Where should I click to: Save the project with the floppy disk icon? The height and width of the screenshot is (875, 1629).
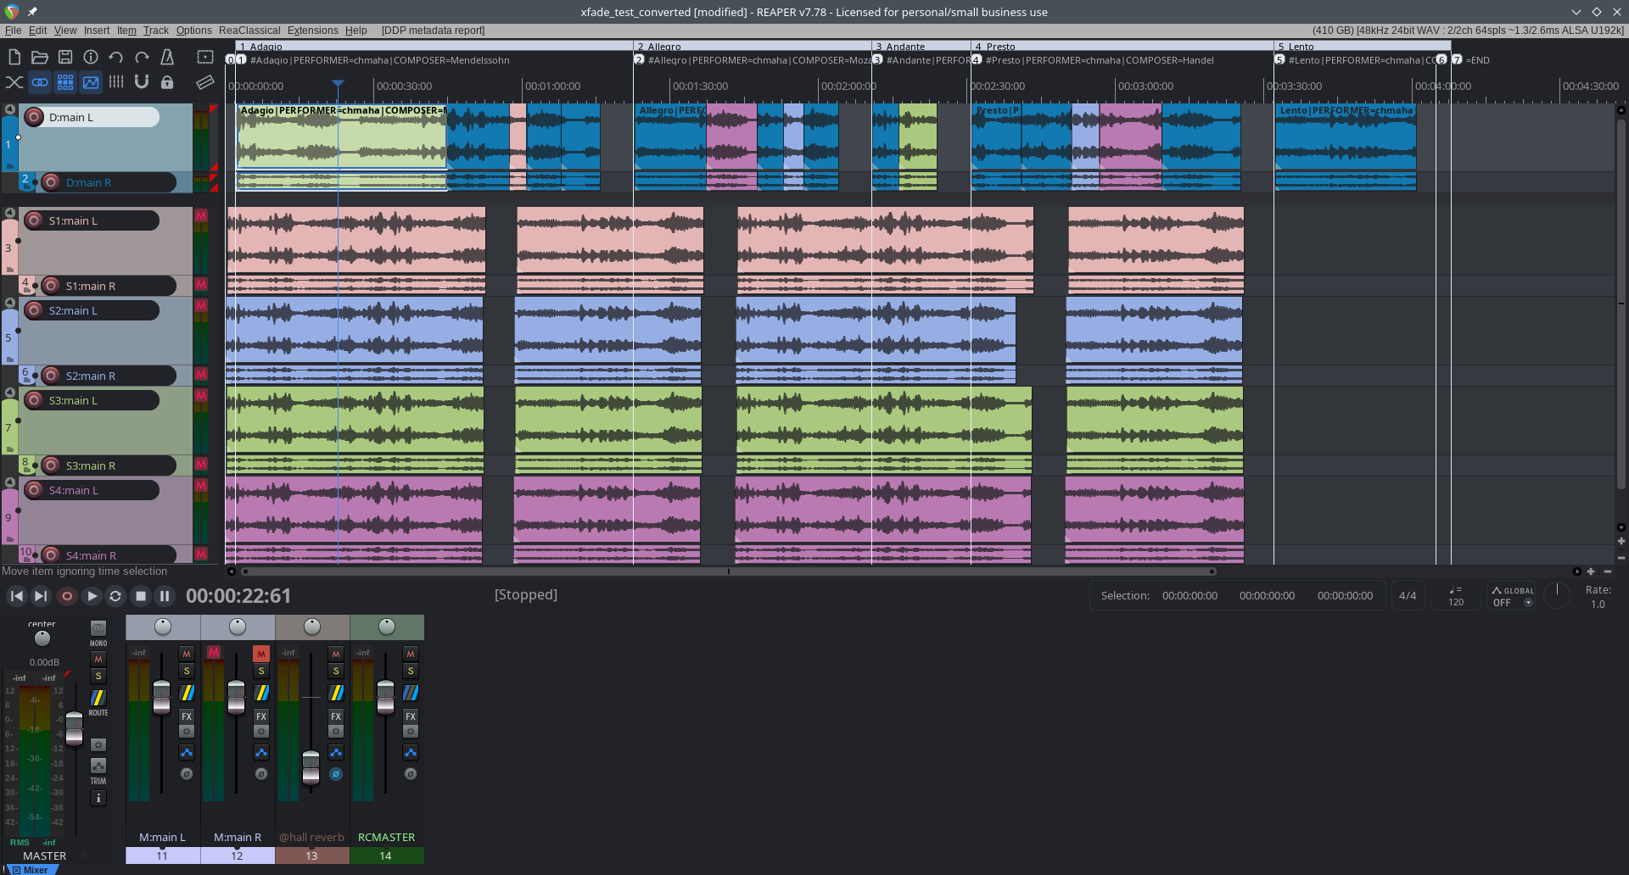65,57
